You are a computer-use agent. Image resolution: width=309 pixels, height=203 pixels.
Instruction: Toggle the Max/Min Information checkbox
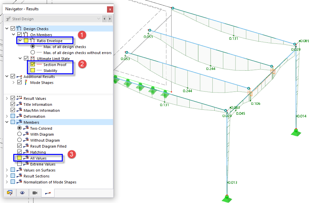pyautogui.click(x=13, y=110)
